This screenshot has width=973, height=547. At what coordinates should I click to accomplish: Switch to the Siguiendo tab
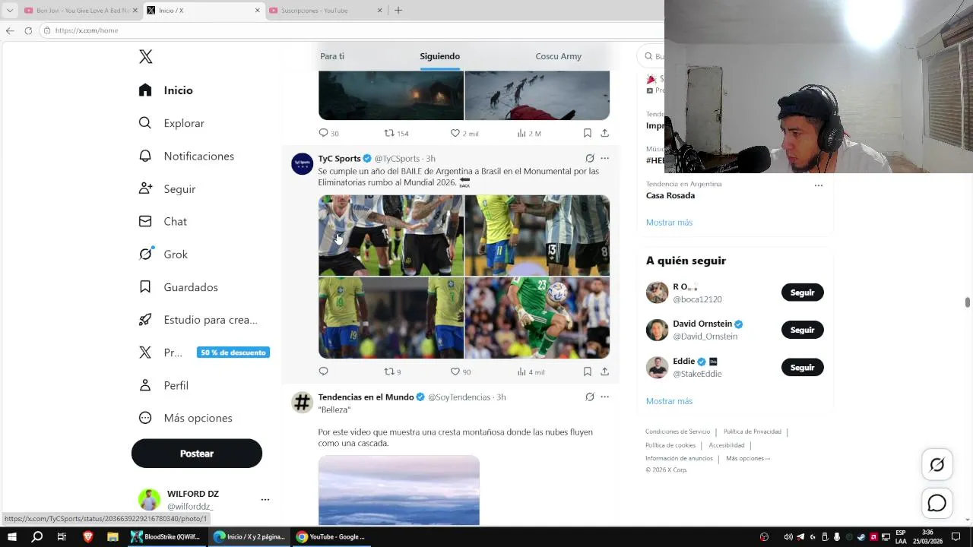click(439, 56)
